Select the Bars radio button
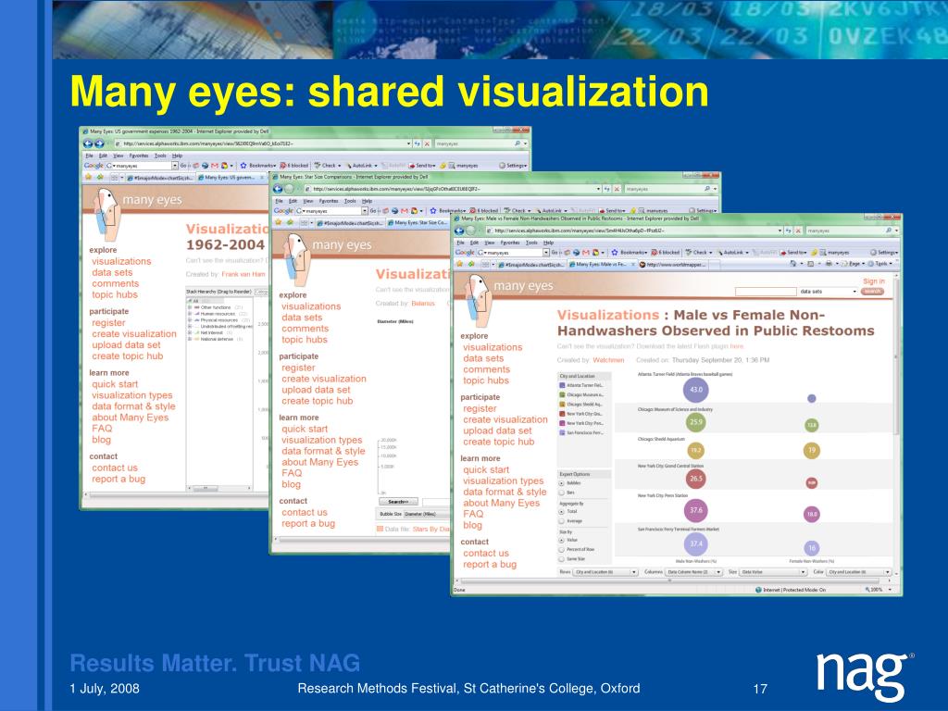The image size is (948, 711). (x=561, y=493)
